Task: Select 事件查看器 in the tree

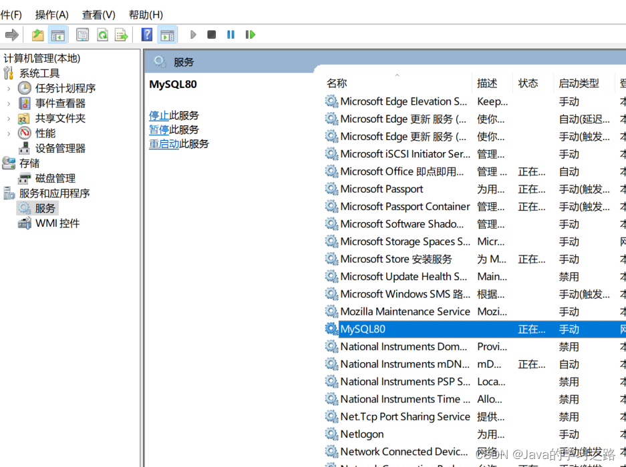Action: (60, 103)
